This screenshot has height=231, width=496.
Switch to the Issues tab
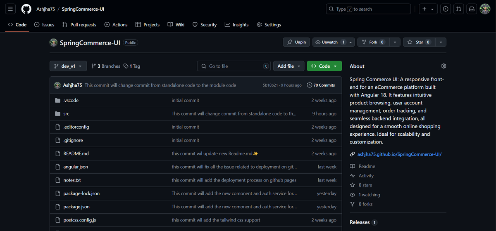coord(44,25)
